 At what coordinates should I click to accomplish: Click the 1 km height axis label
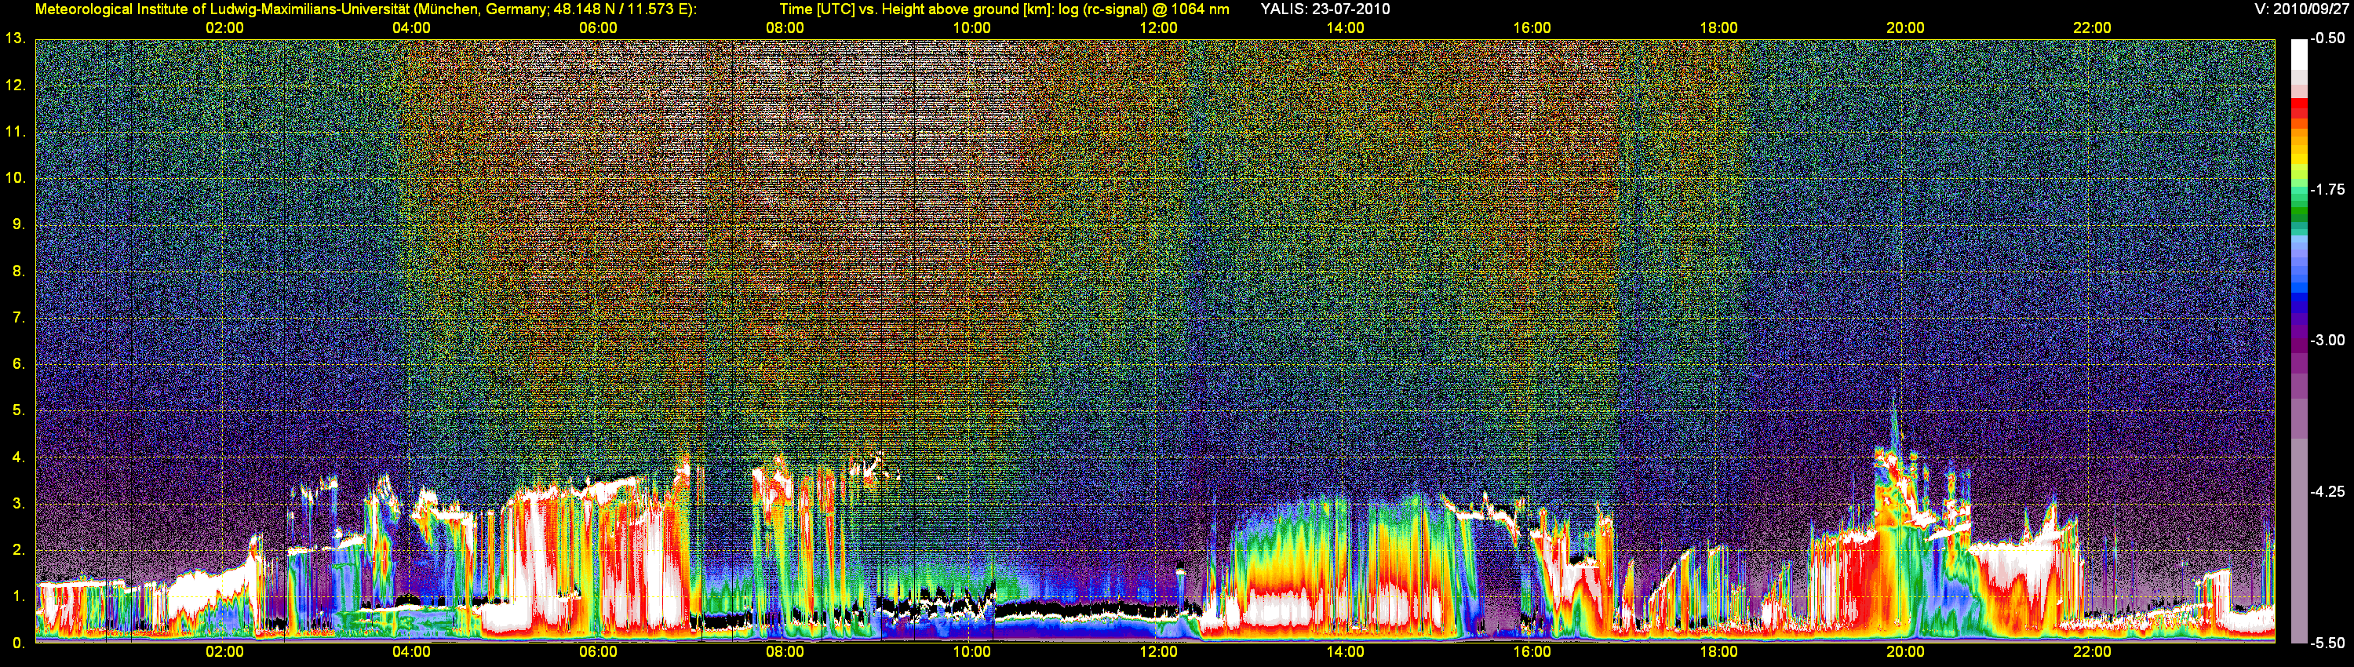click(17, 596)
